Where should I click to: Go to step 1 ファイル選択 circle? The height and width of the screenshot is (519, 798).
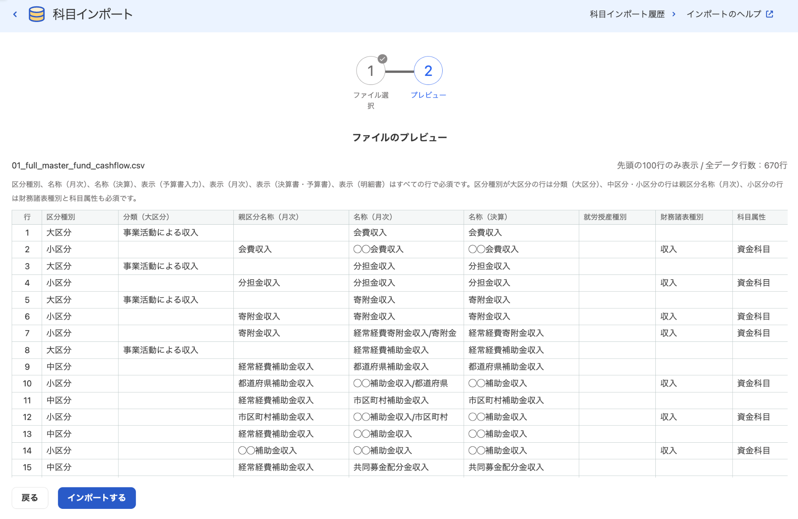[x=371, y=71]
